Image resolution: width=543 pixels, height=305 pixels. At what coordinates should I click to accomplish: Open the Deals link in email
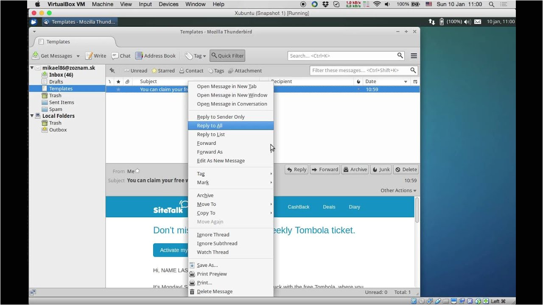(x=329, y=207)
